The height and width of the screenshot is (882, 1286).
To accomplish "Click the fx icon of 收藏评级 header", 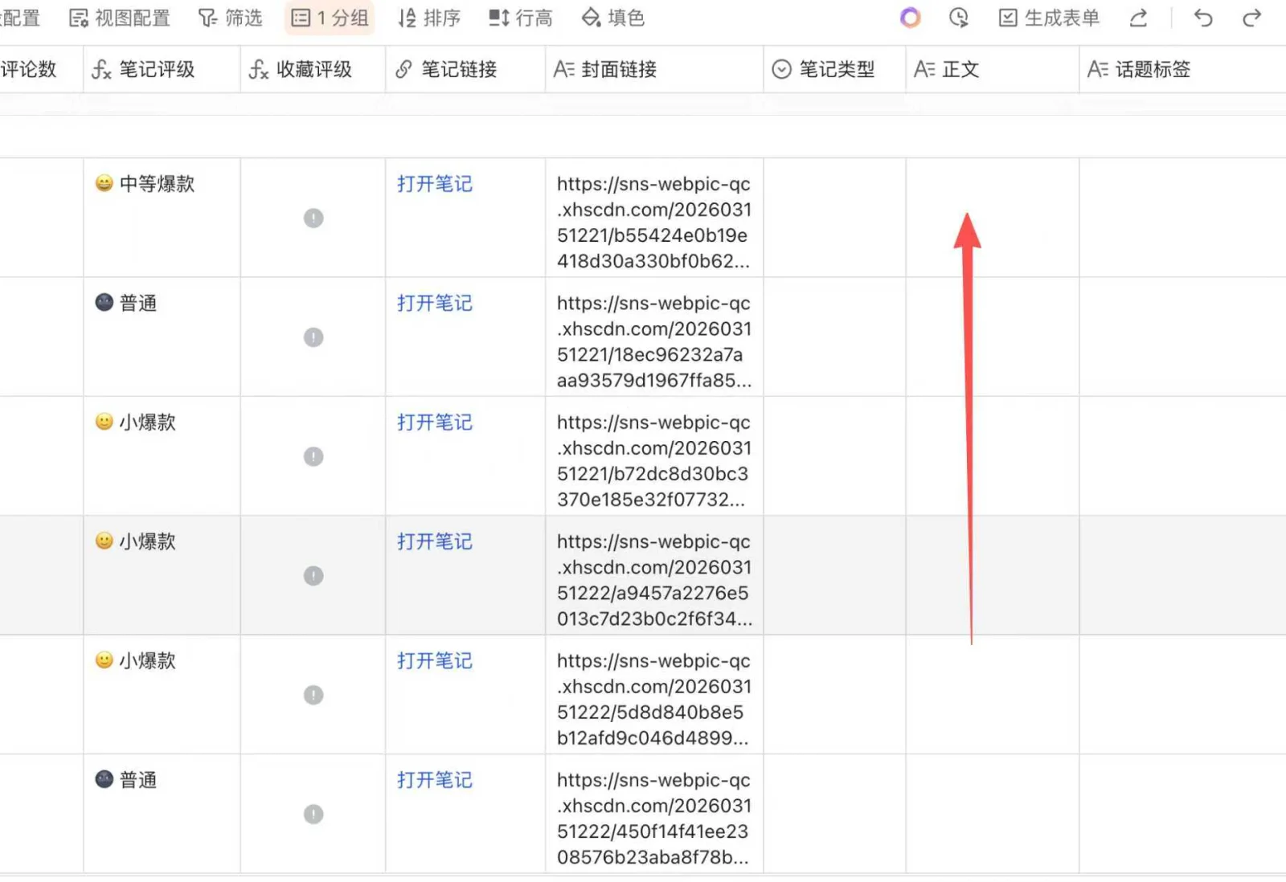I will coord(258,70).
